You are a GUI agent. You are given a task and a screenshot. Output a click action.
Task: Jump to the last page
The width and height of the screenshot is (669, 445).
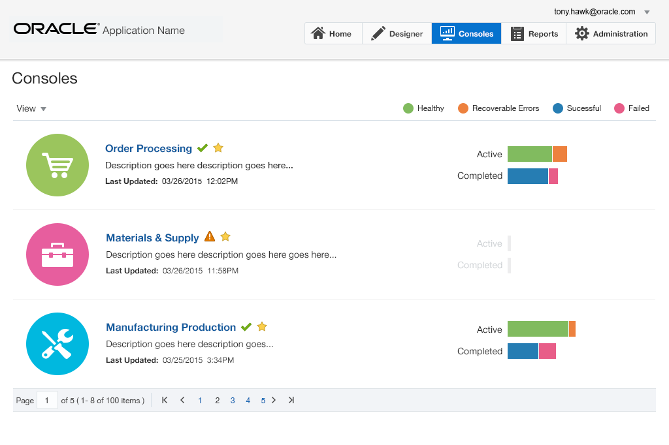(x=291, y=400)
